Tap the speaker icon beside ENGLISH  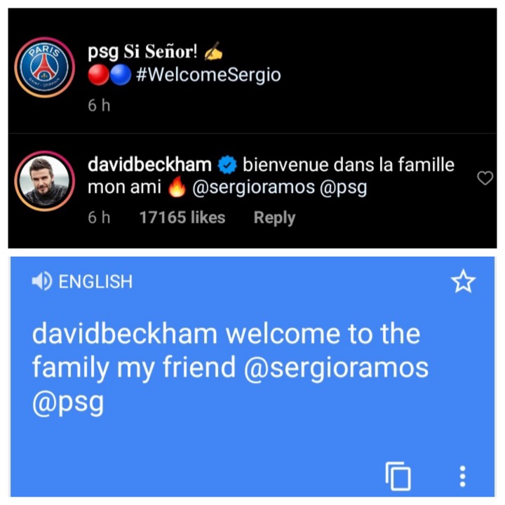pyautogui.click(x=42, y=281)
